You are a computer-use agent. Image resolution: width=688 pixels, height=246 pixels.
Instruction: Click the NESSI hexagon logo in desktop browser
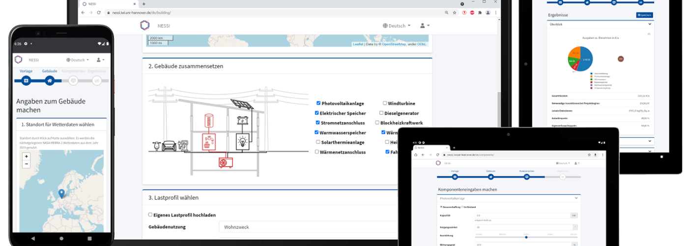(144, 25)
